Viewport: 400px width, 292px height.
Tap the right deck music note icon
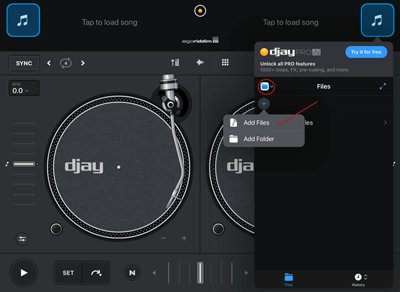pyautogui.click(x=377, y=20)
